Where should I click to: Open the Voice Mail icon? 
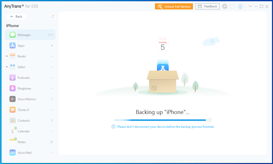[x=13, y=153]
